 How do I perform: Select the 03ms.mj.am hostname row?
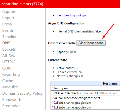tap(85, 88)
